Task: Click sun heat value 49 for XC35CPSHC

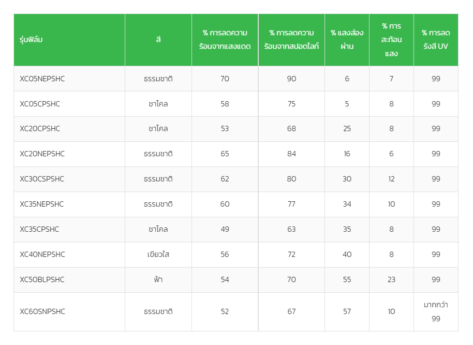Action: tap(225, 229)
